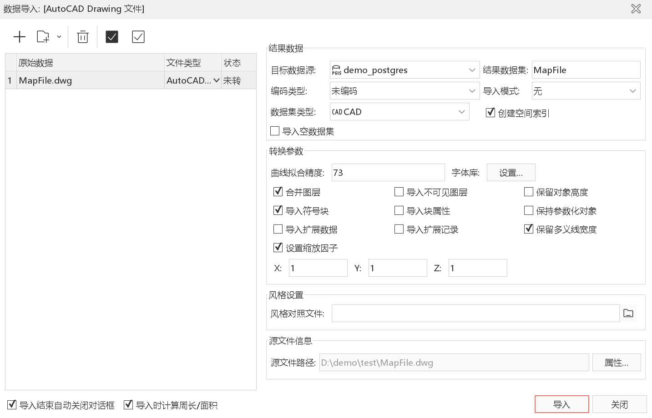652x418 pixels.
Task: Click the 未转 status cell
Action: click(x=238, y=80)
